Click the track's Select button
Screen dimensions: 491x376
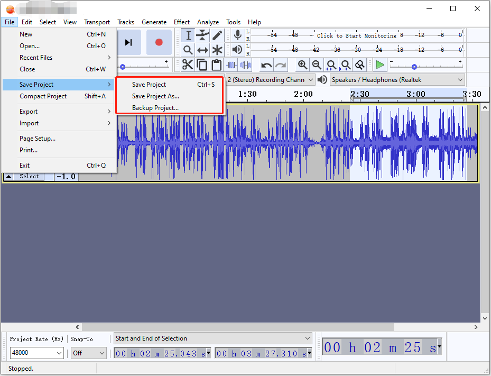pyautogui.click(x=29, y=177)
